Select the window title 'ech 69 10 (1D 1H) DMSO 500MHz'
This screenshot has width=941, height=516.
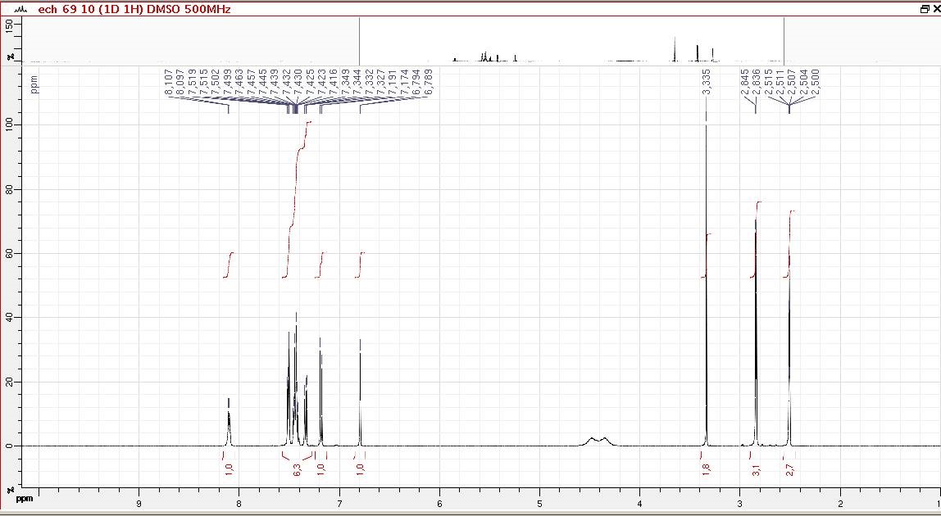pos(134,10)
